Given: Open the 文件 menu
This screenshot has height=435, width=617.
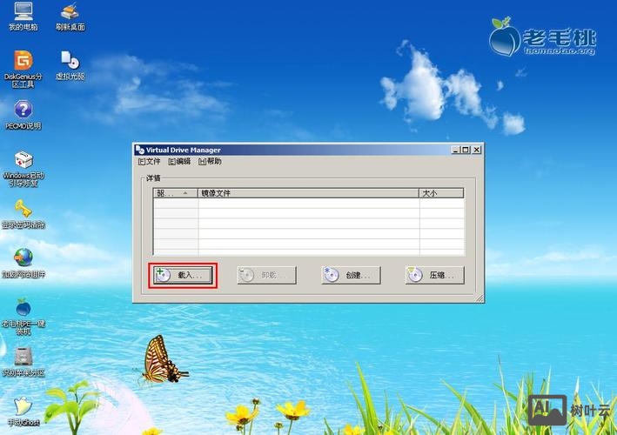Looking at the screenshot, I should coord(150,162).
